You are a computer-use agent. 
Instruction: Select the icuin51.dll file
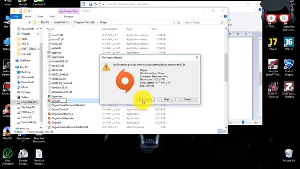tap(57, 35)
